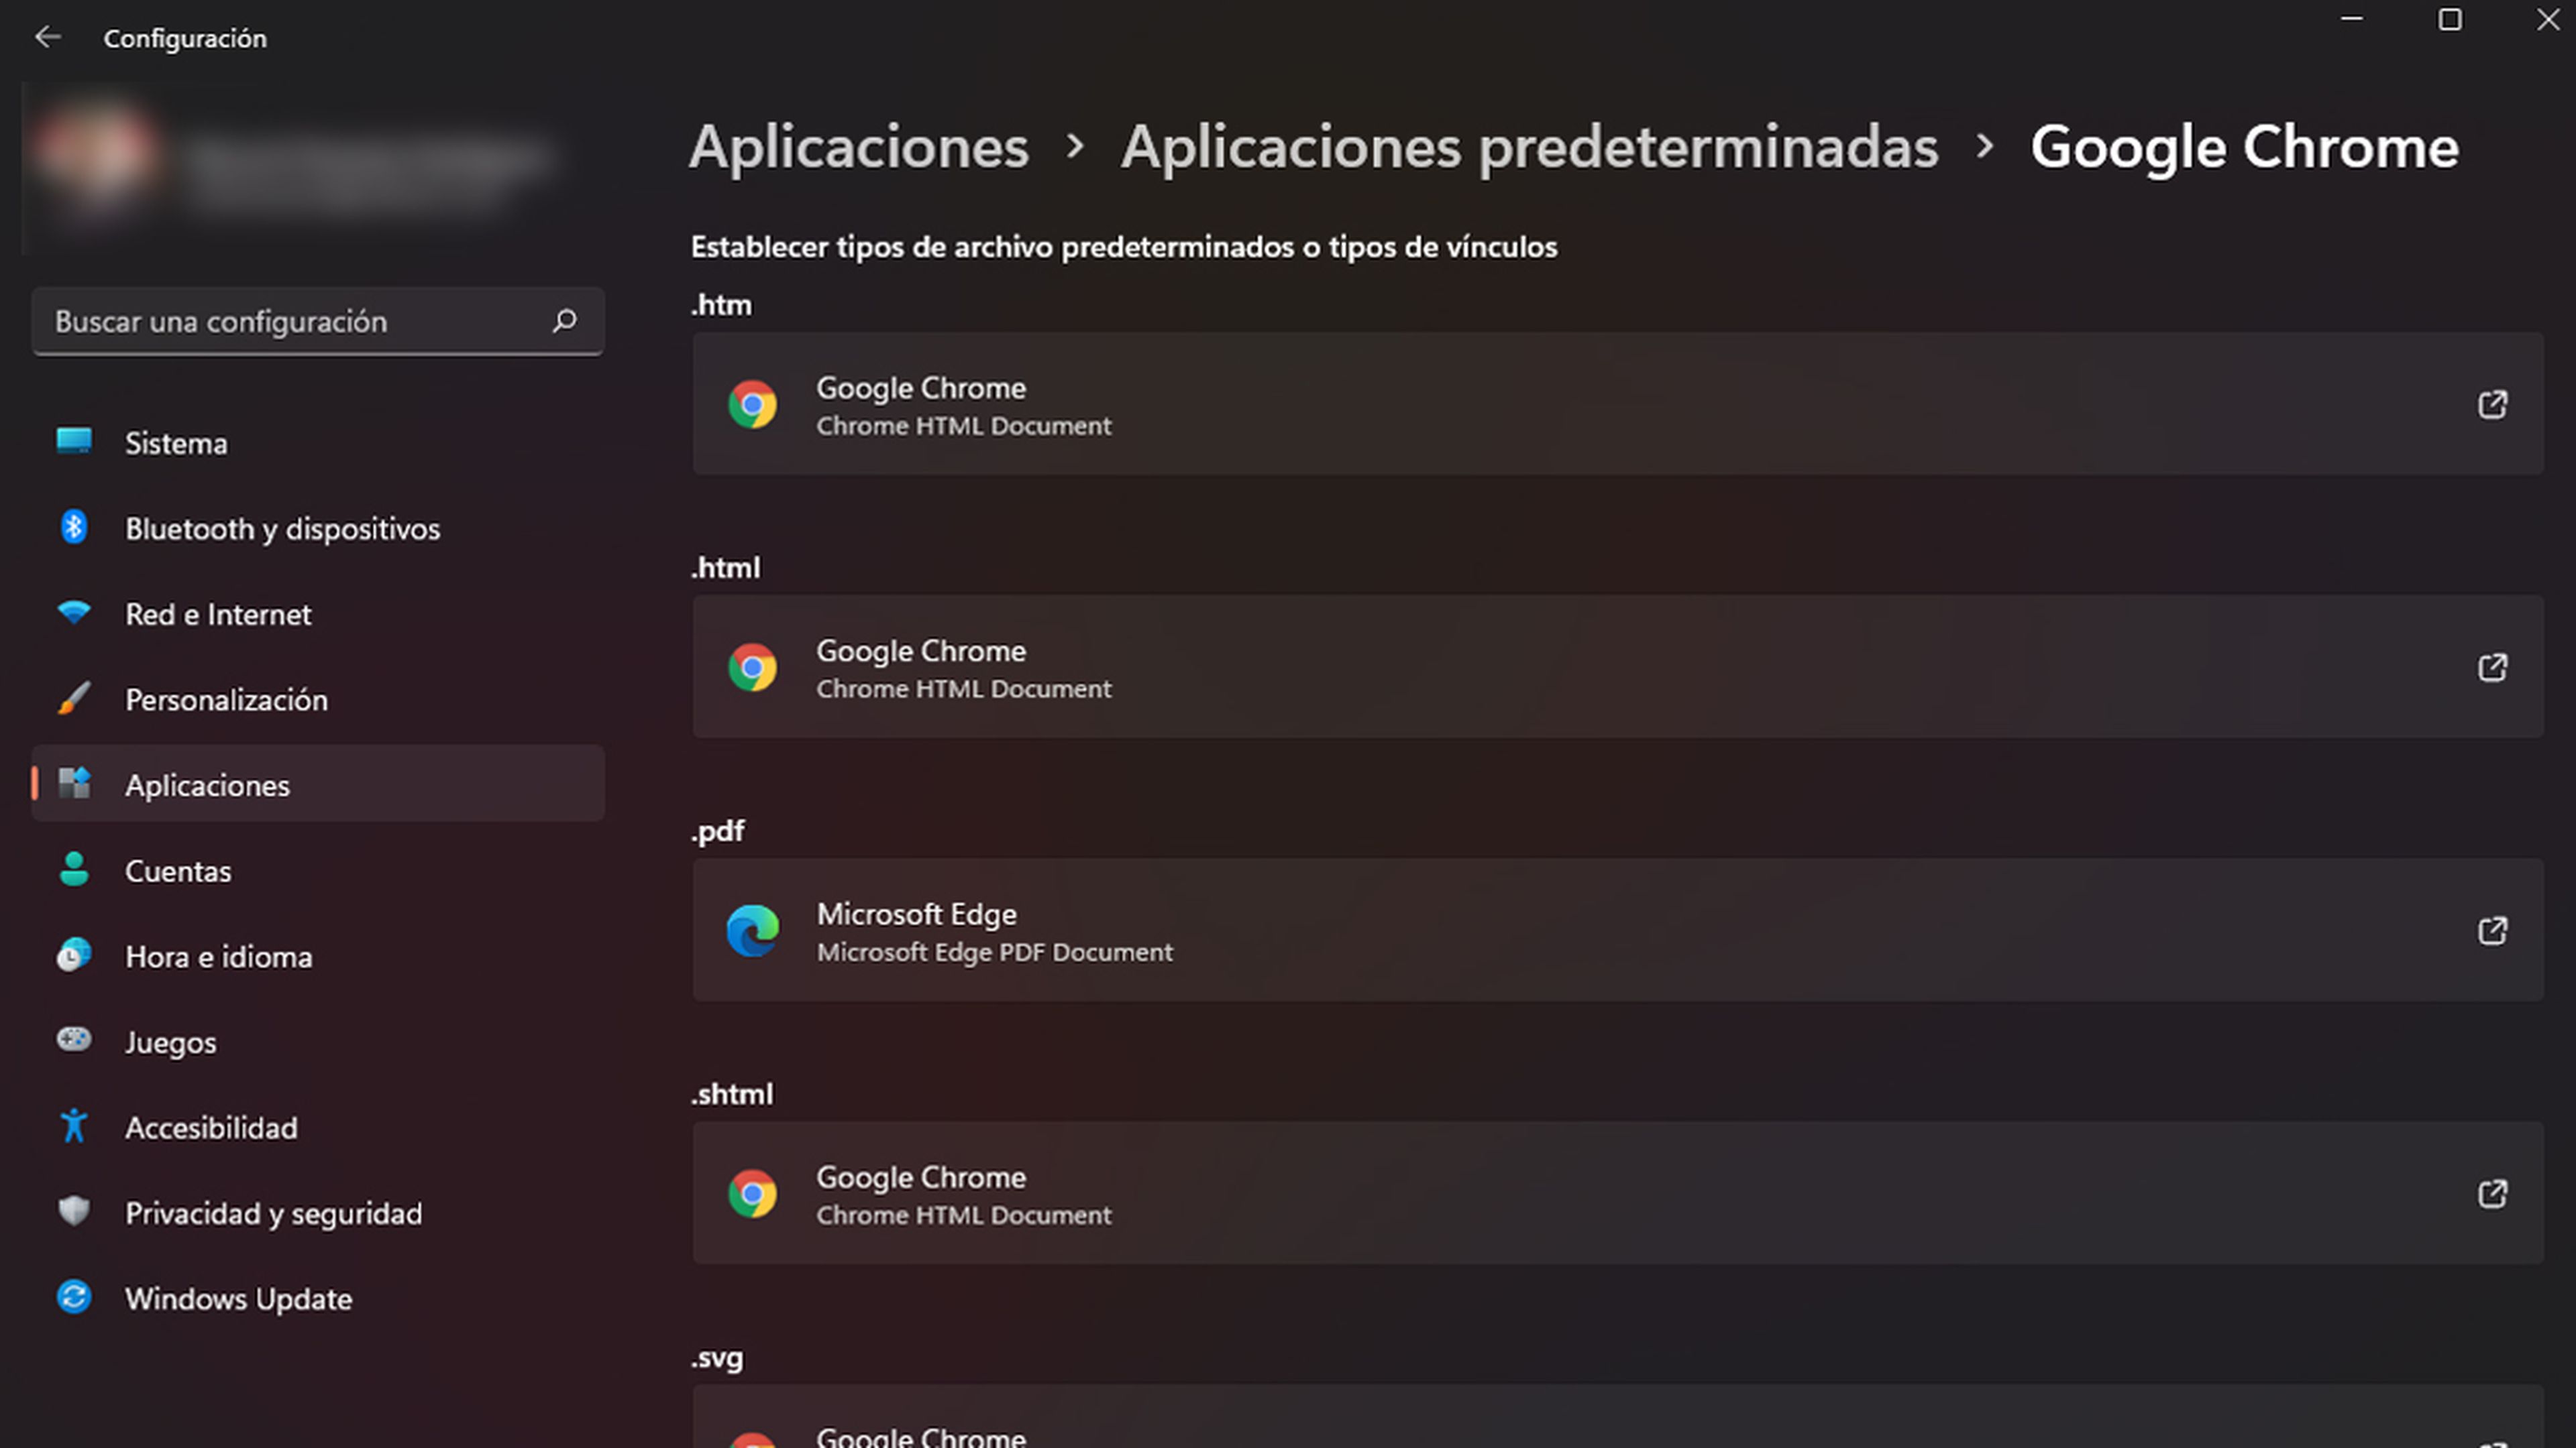Click the Juegos controller icon
Image resolution: width=2576 pixels, height=1448 pixels.
(x=74, y=1040)
